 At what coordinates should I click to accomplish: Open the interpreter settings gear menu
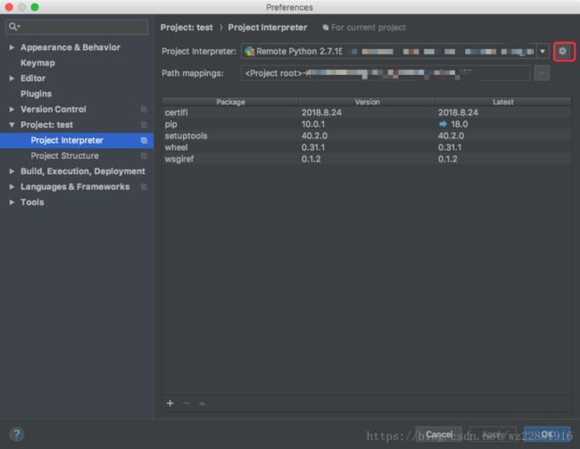coord(563,51)
